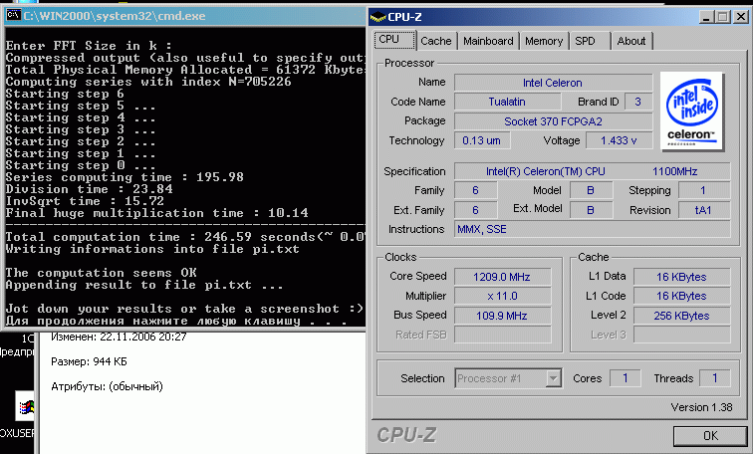Click the Specification field Intel(R) Celeron(TM) CPU
Image resolution: width=753 pixels, height=454 pixels.
593,171
